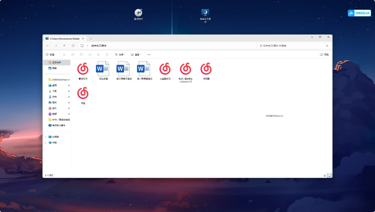Add a new tab with plus
375x212 pixels.
tap(91, 38)
